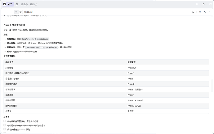Click the vertical scrollbar thumb

pos(212,85)
